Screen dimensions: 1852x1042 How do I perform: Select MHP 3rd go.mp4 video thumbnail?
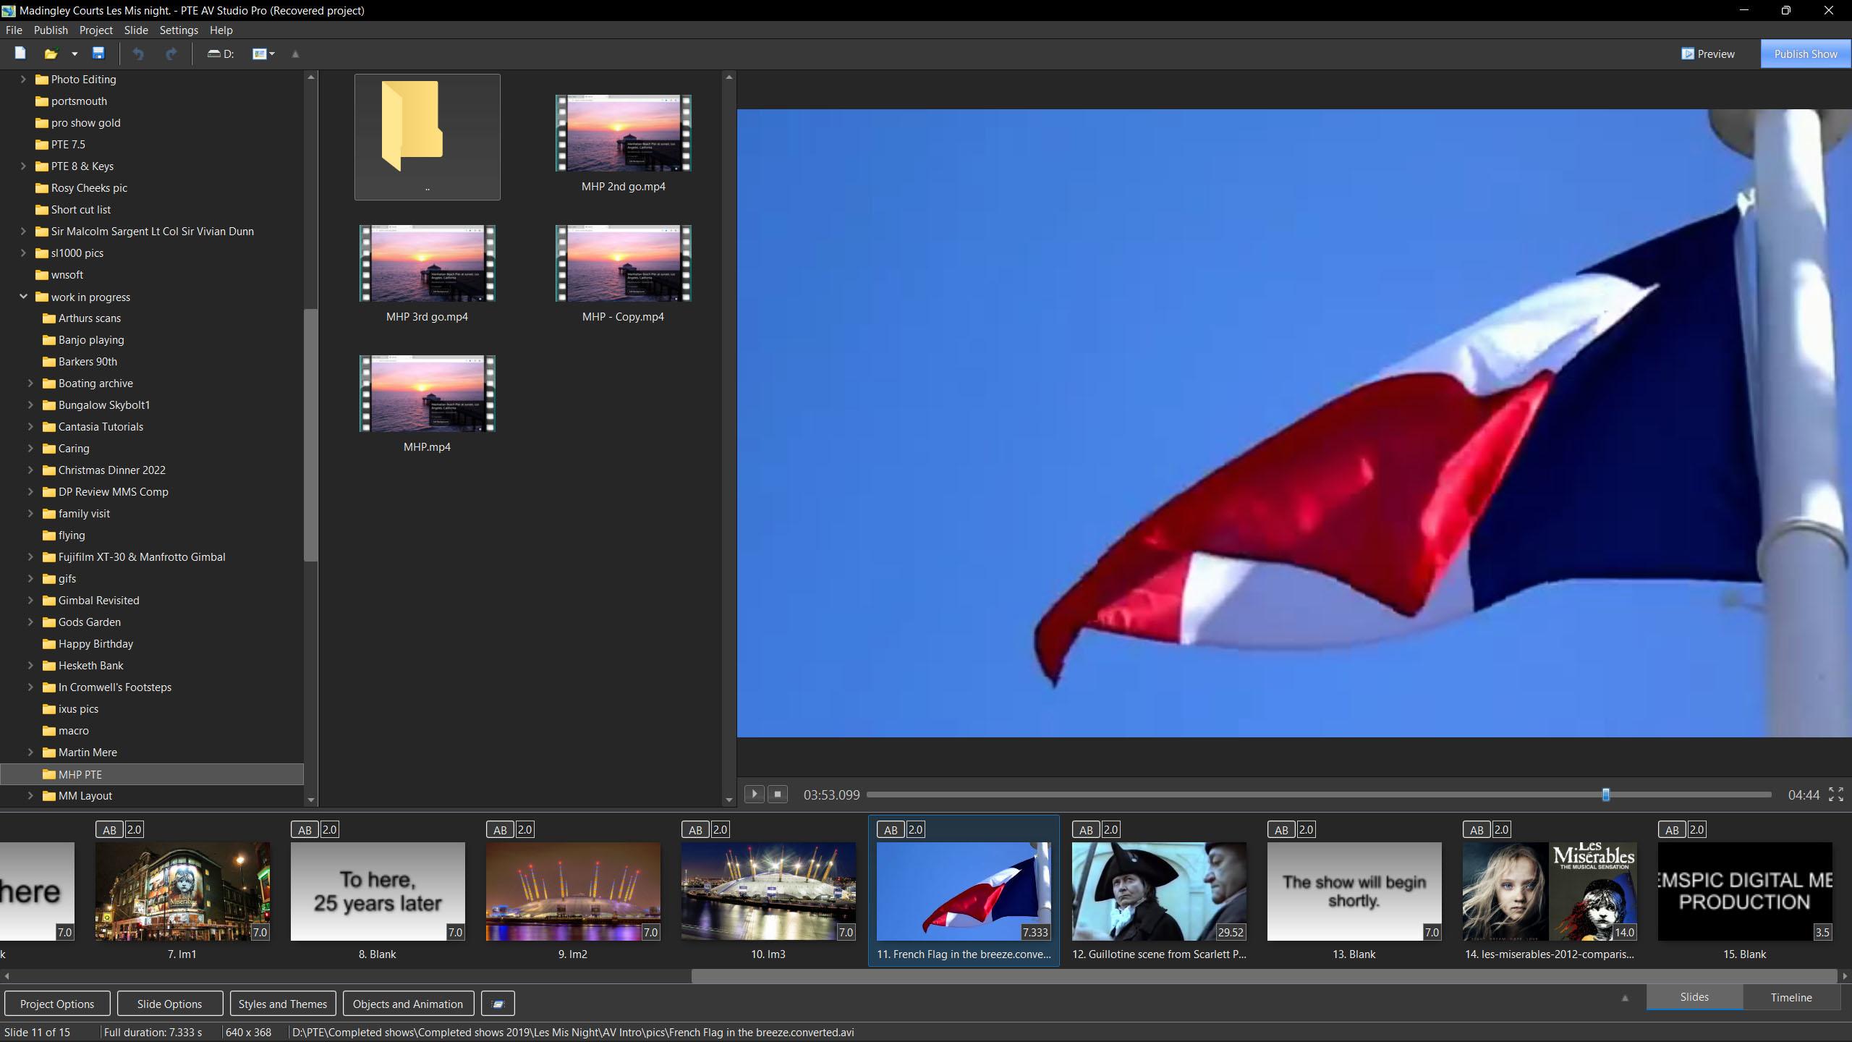pyautogui.click(x=427, y=263)
